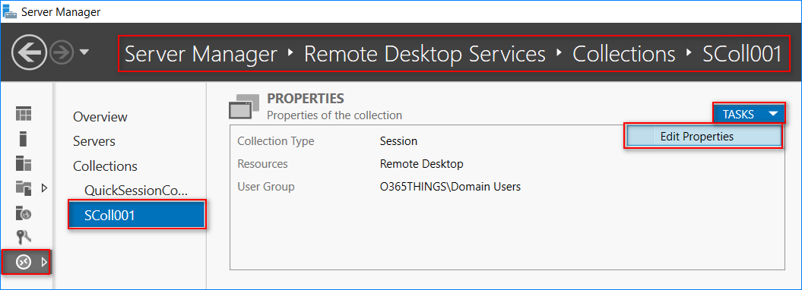
Task: Click Remote Desktop Services breadcrumb segment
Action: [424, 54]
